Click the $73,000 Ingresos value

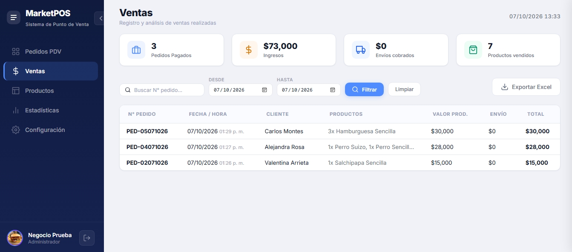tap(280, 46)
